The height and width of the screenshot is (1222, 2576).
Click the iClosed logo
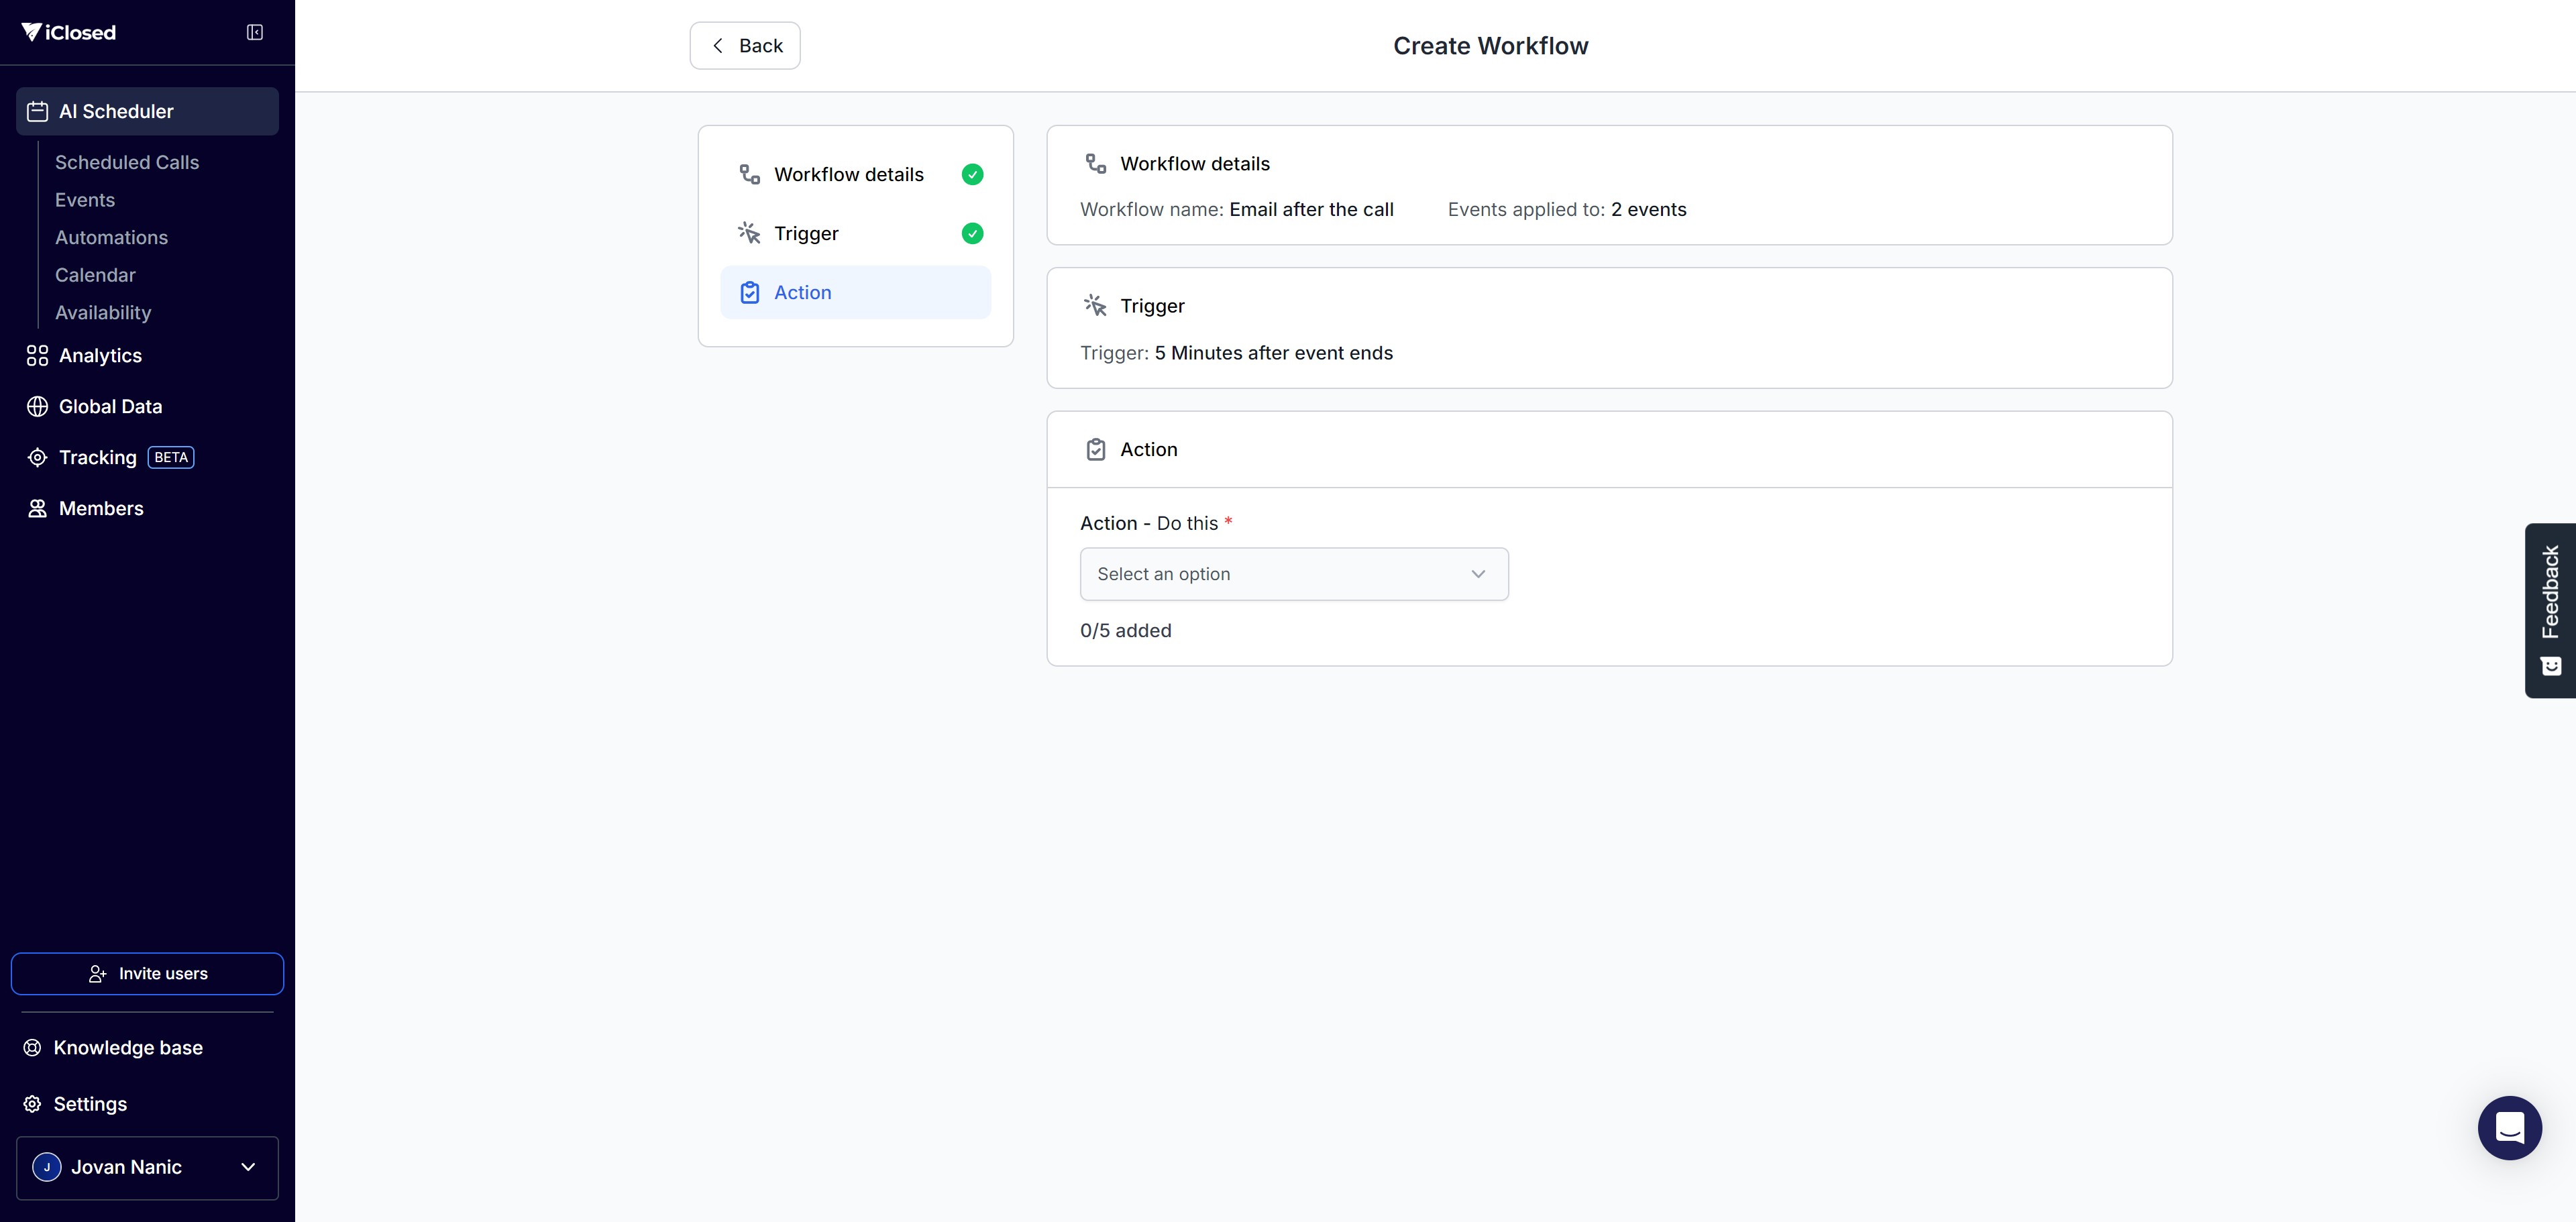pyautogui.click(x=69, y=32)
